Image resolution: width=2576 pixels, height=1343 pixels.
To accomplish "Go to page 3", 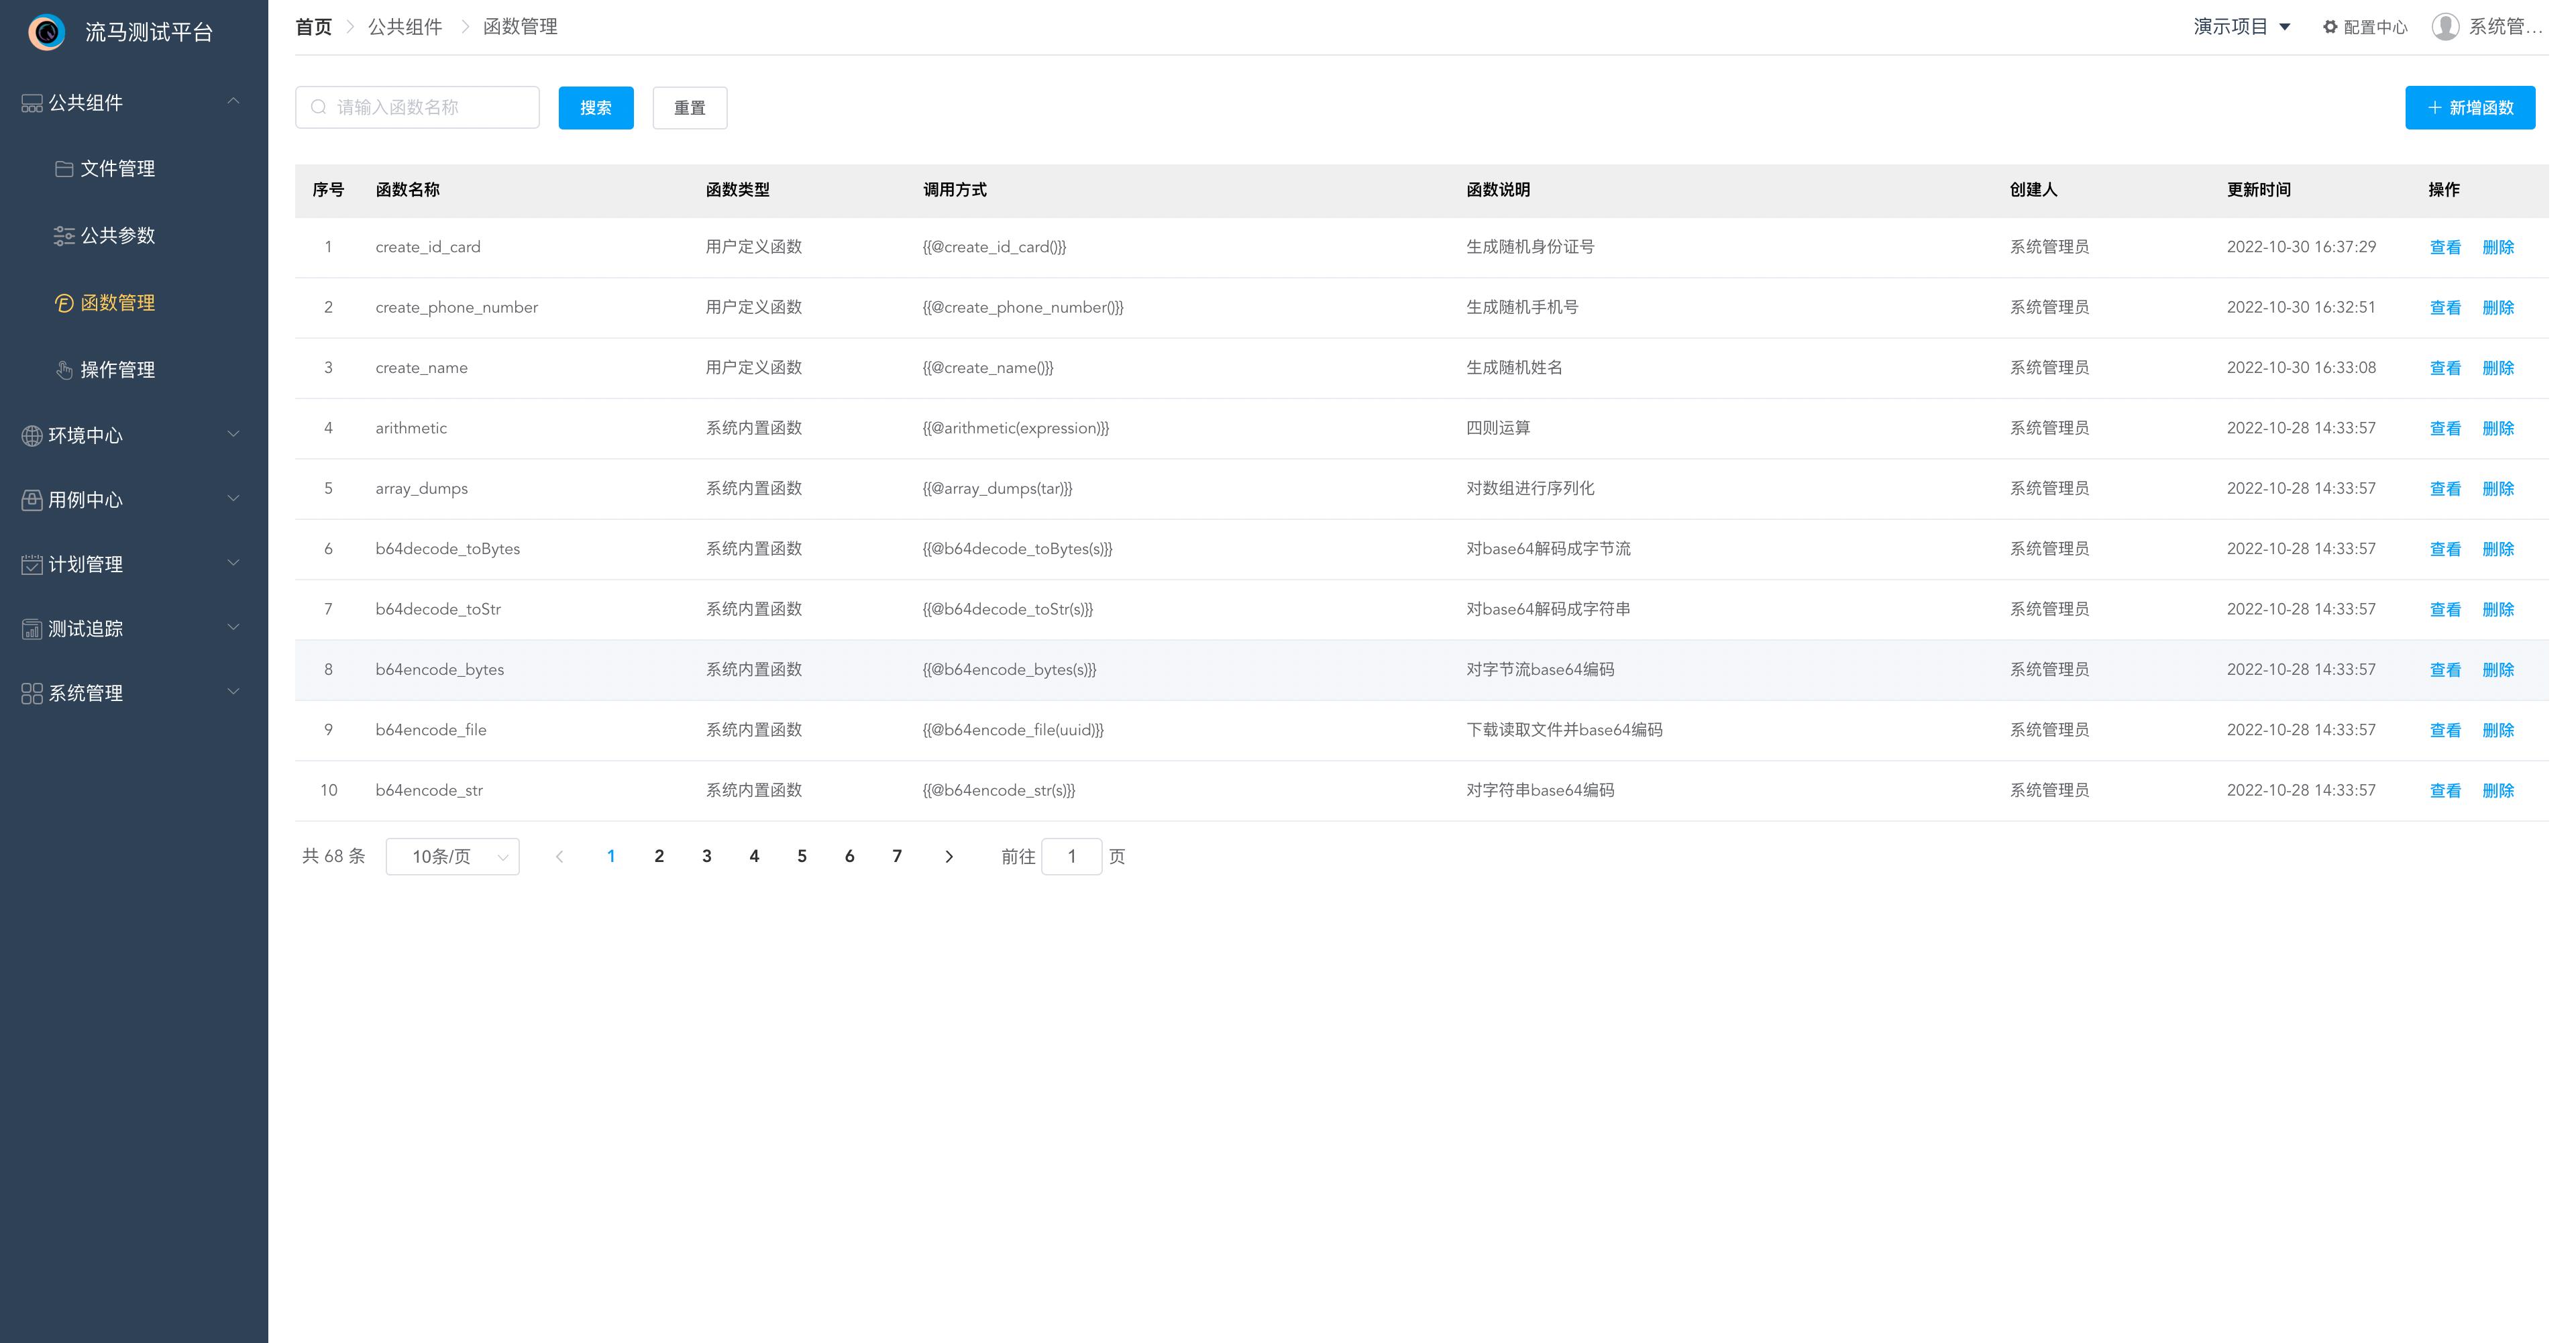I will (707, 857).
